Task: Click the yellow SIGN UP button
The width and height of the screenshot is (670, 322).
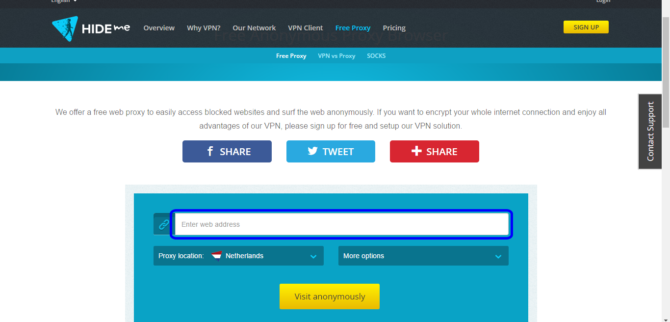Action: (586, 27)
